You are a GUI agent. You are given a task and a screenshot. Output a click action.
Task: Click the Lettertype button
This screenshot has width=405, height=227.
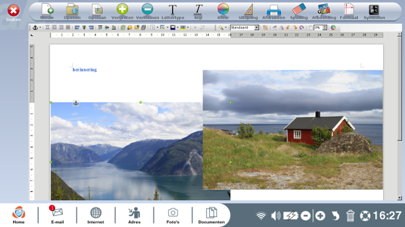pyautogui.click(x=173, y=11)
